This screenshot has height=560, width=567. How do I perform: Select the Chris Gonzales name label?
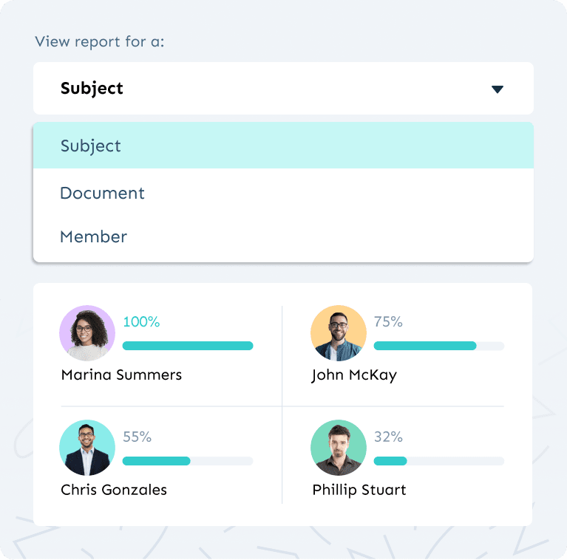114,490
